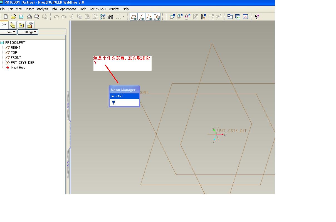Open the Show dropdown in model tree
The height and width of the screenshot is (222, 336).
point(9,32)
